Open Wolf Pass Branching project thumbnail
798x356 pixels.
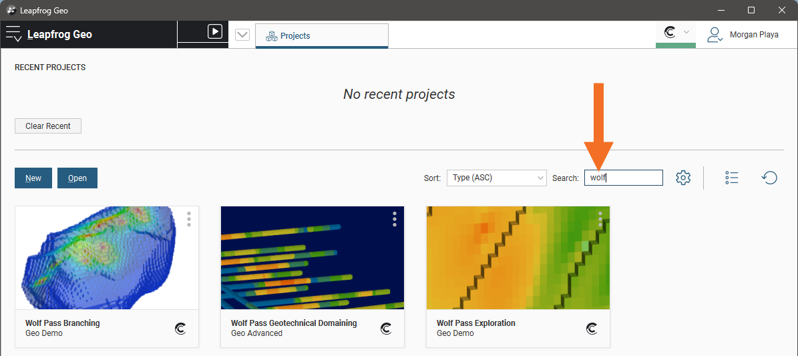pyautogui.click(x=107, y=258)
